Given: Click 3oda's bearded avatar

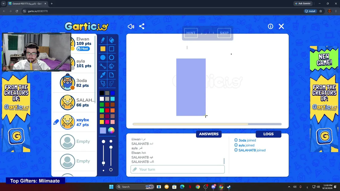Looking at the screenshot, I should coord(67,83).
